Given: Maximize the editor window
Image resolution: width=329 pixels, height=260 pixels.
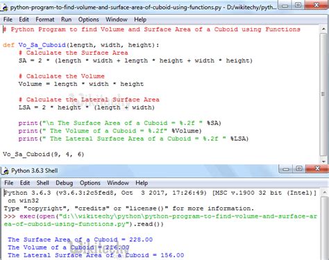Looking at the screenshot, I should tap(298, 6).
